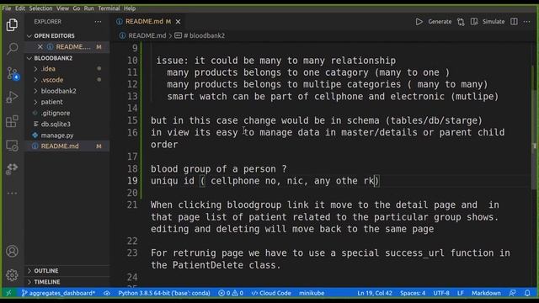Screen dimensions: 539x303
Task: Open the preview to the side icon
Action: [x=474, y=22]
